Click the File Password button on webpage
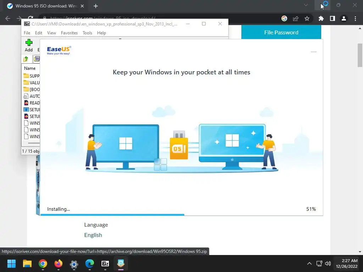Viewport: 363px width, 272px height. [x=281, y=32]
